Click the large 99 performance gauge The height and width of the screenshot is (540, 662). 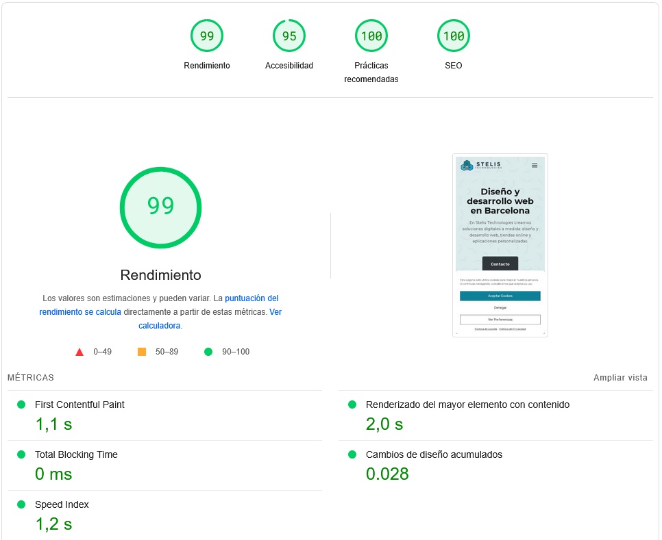(160, 206)
